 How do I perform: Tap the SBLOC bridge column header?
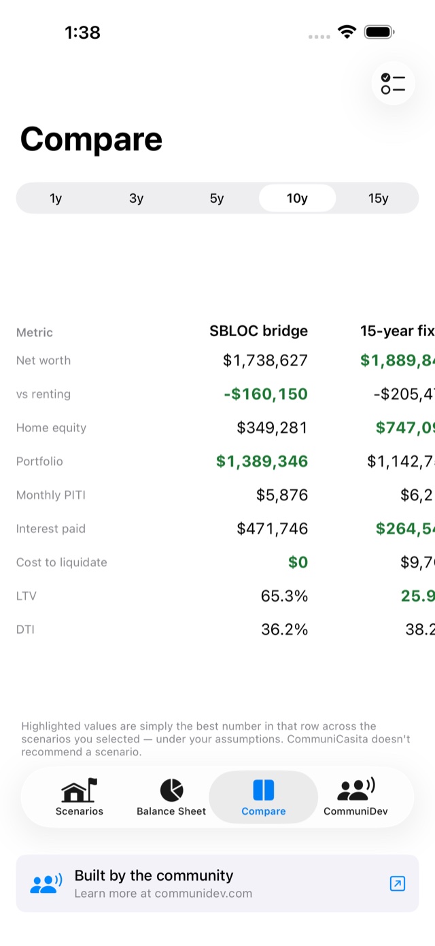coord(259,331)
